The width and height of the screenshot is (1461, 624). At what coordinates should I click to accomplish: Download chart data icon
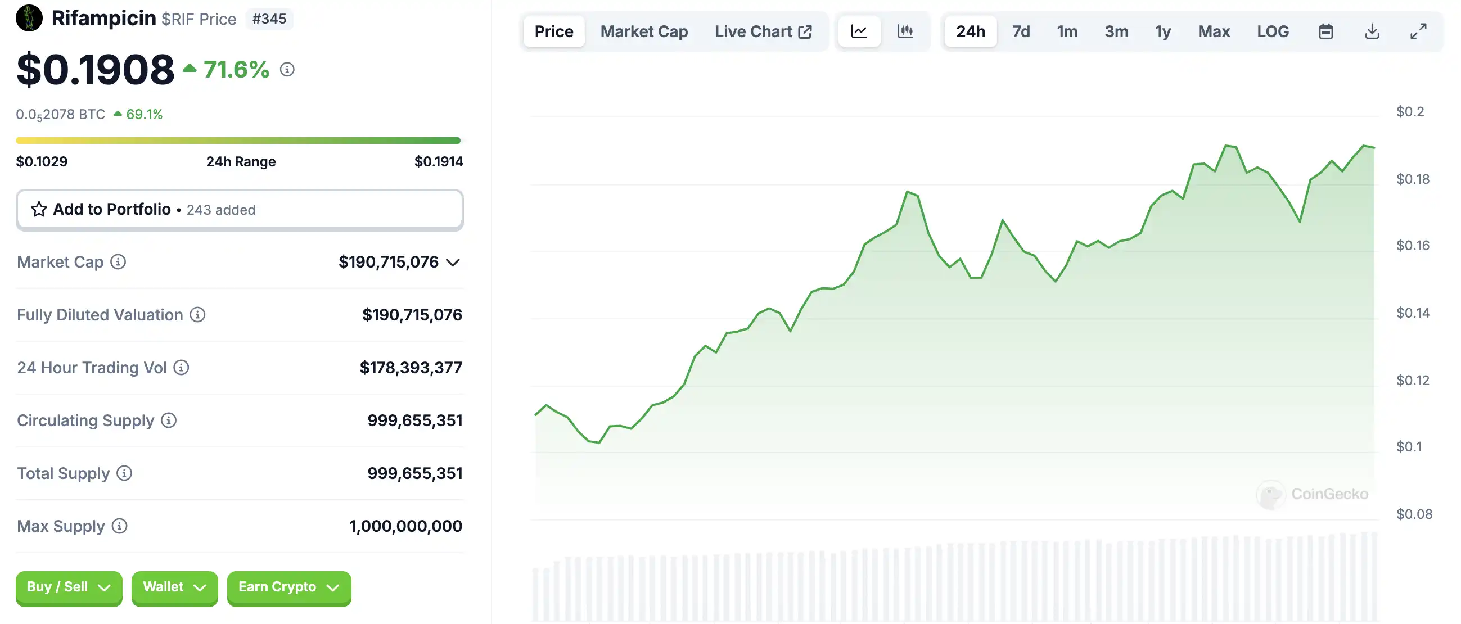1372,31
